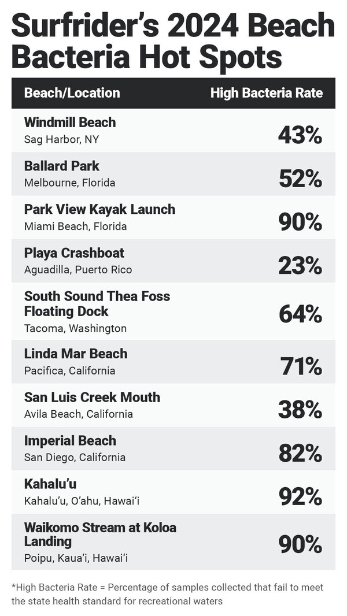The image size is (347, 616).
Task: Click the 52% rate for Ballard Park
Action: [300, 179]
